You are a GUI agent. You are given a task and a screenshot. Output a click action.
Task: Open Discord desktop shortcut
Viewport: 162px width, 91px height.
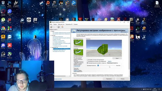[x=3, y=46]
